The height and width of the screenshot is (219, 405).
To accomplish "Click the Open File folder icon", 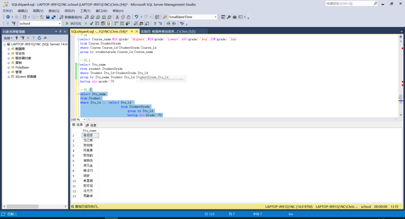I will point(42,17).
